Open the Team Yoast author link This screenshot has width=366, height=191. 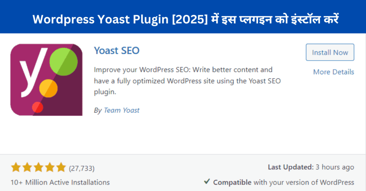[x=122, y=110]
